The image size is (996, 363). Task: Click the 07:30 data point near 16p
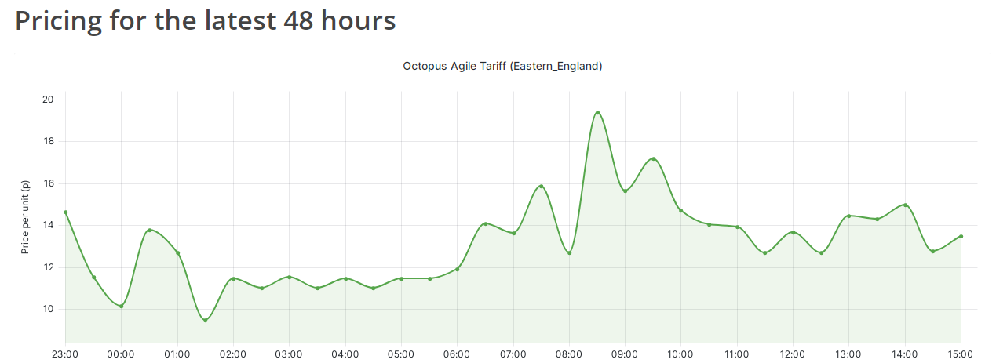pyautogui.click(x=542, y=187)
